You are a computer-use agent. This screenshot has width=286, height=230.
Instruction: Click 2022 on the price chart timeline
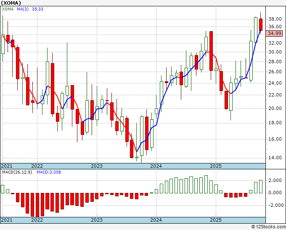[x=37, y=166]
